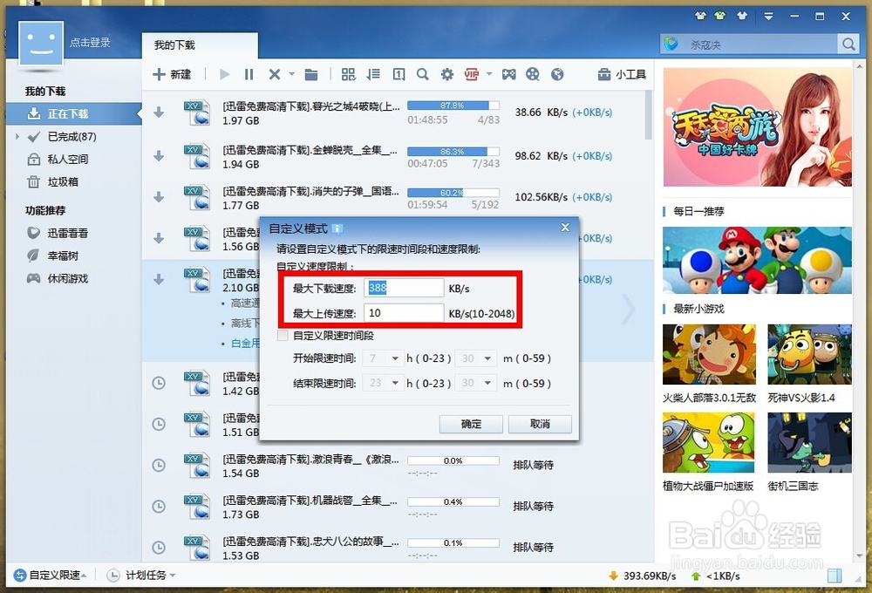
Task: Open 计划任务 dropdown in status bar
Action: click(x=141, y=576)
